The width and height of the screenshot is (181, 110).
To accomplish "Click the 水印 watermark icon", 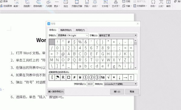I will (x=95, y=2).
